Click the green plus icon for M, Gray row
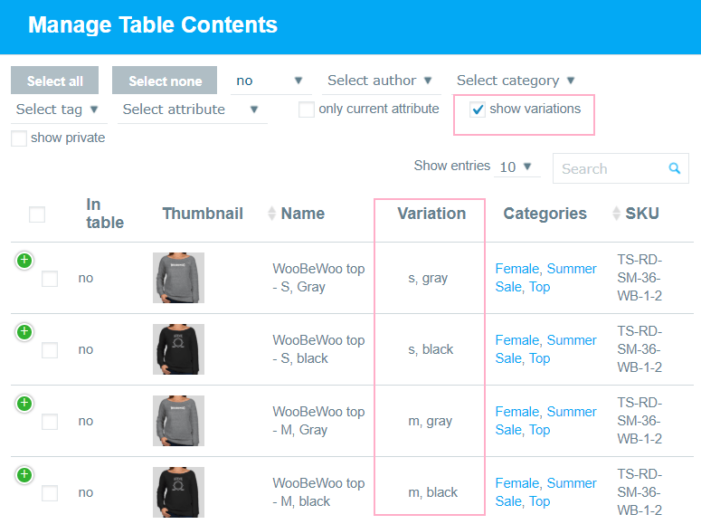 click(x=24, y=403)
